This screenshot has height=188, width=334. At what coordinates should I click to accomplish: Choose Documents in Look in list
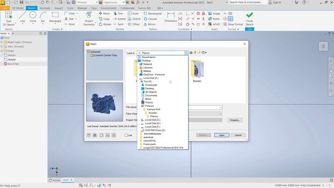149,96
